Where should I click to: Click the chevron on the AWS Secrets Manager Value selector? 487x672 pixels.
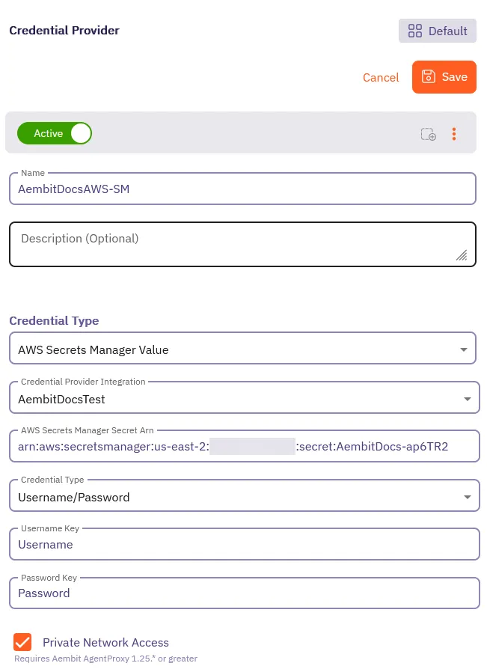463,348
